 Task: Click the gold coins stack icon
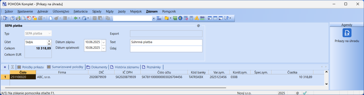(x=197, y=18)
